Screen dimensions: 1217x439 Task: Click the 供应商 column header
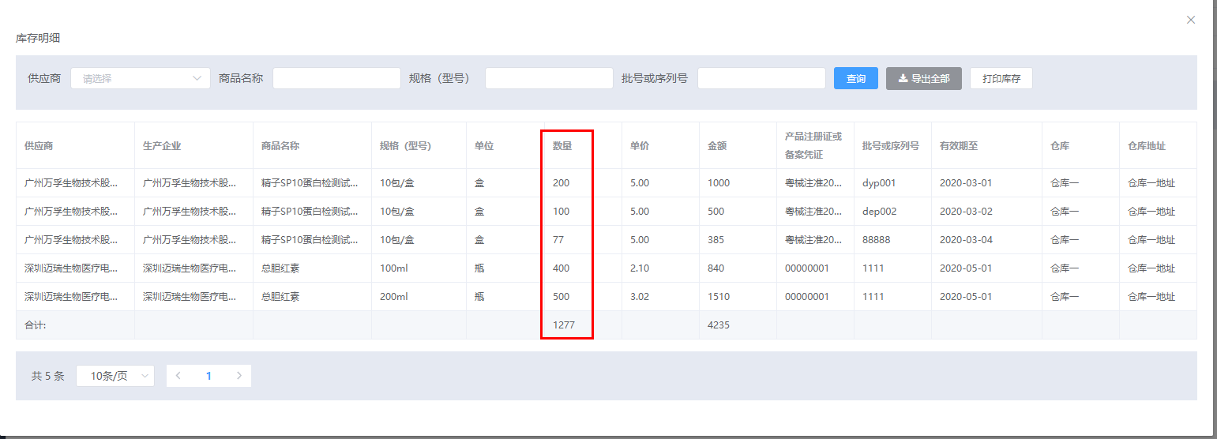pyautogui.click(x=39, y=146)
